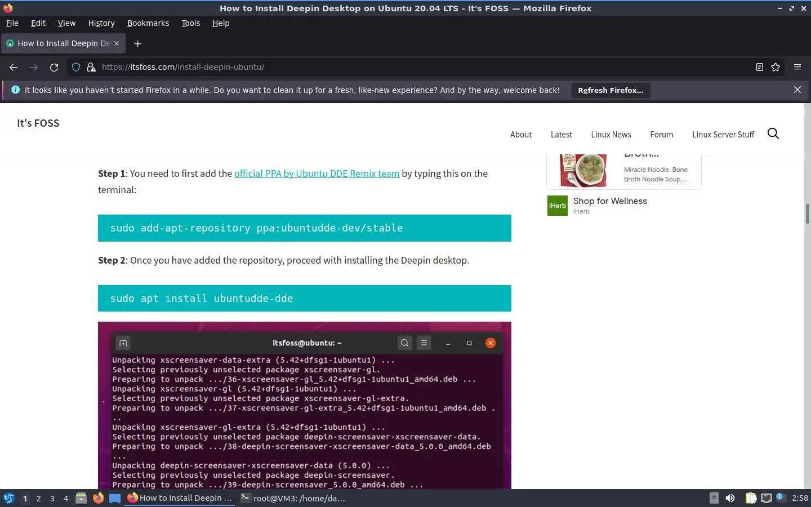
Task: Open removable media eject tray icon
Action: 714,498
